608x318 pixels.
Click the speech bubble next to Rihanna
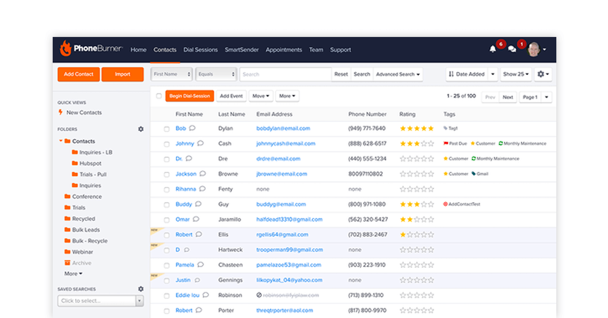(202, 189)
